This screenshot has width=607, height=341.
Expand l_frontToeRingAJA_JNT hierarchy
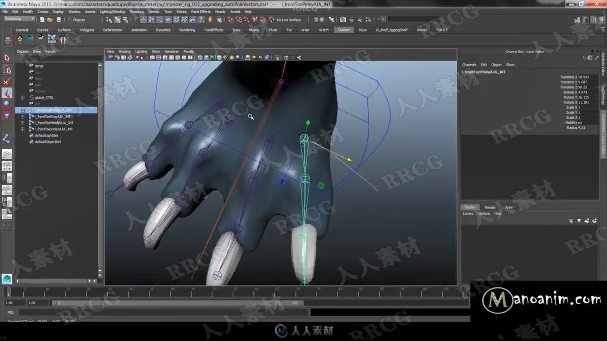(x=22, y=116)
